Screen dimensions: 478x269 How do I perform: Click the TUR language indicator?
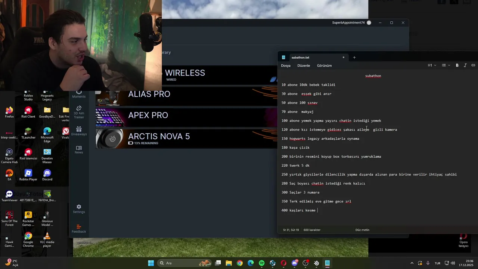[437, 263]
